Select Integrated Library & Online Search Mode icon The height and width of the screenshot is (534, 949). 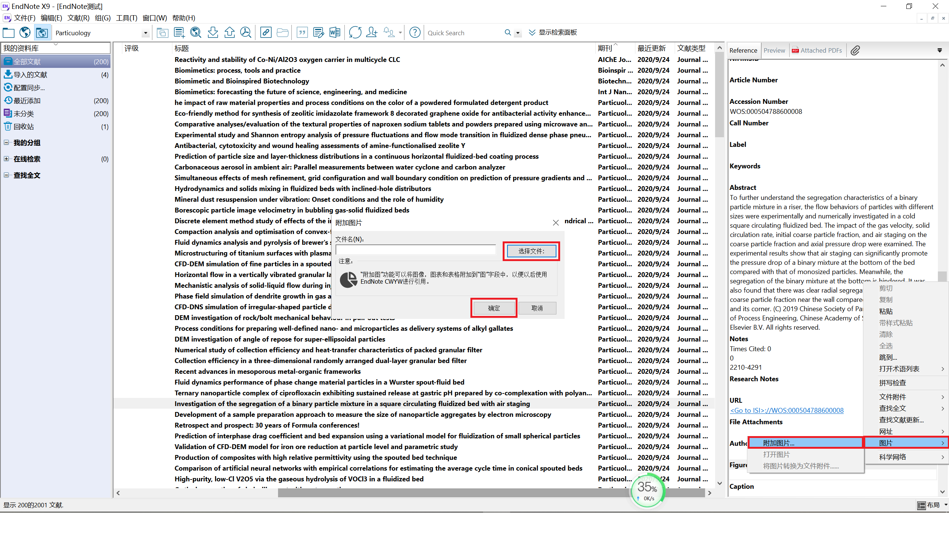(42, 33)
